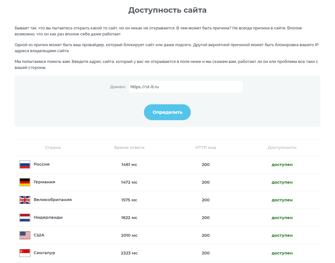
Task: Click the country name Великобритания
Action: click(x=53, y=200)
